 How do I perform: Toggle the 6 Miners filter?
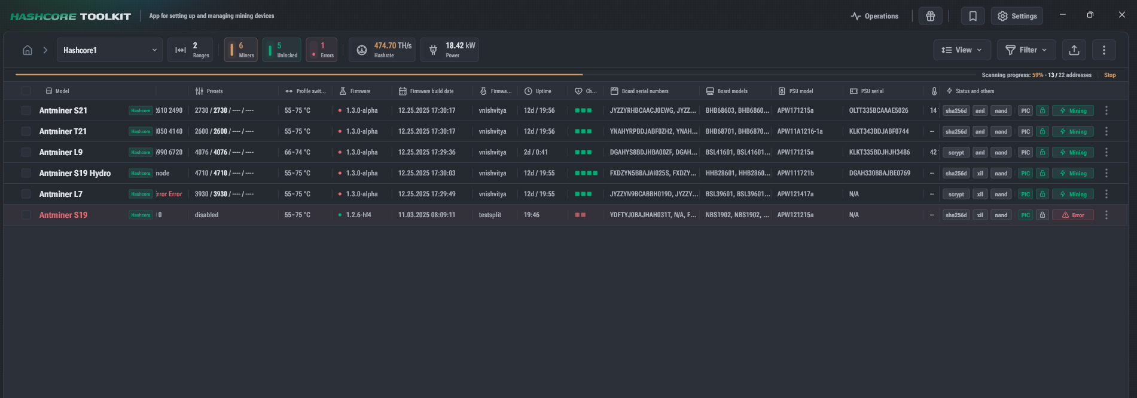pos(241,50)
